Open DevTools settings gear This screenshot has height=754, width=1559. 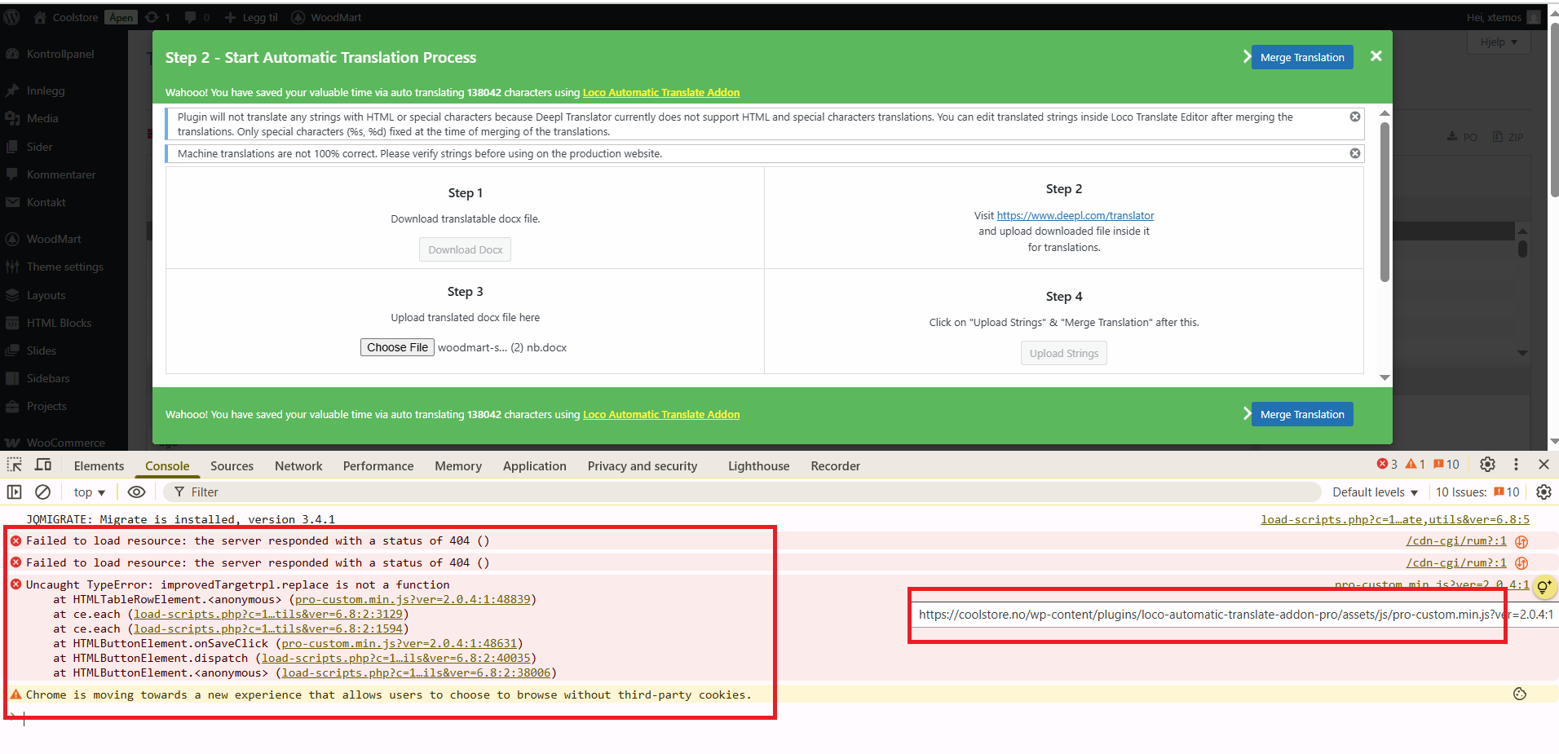coord(1487,465)
